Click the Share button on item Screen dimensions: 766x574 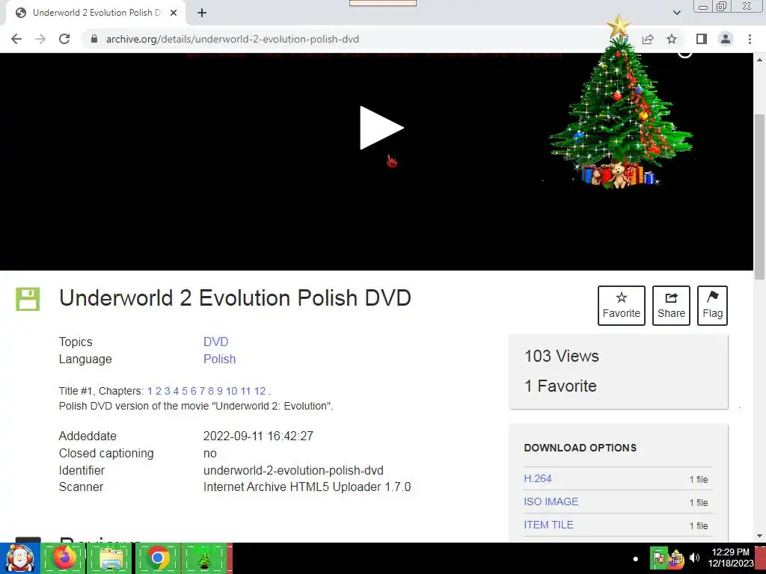pos(671,306)
